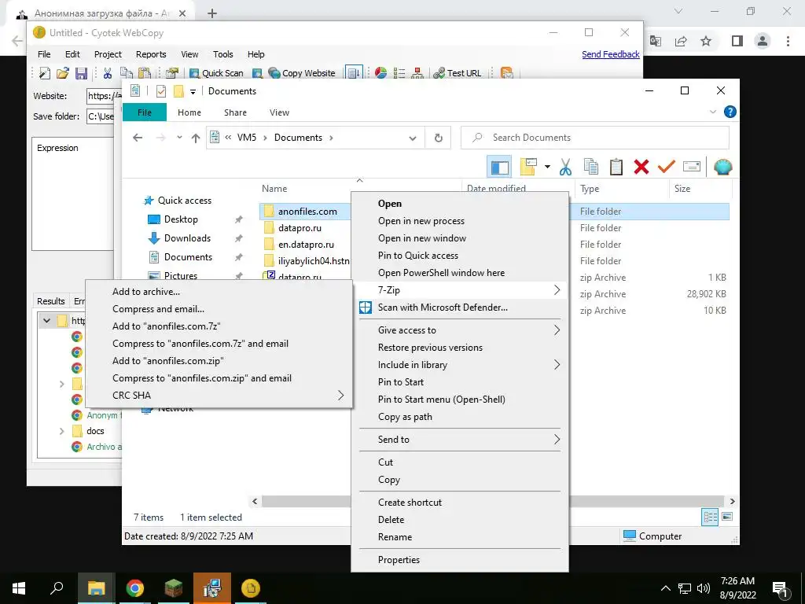The image size is (805, 604).
Task: Switch to the Home ribbon tab
Action: [189, 112]
